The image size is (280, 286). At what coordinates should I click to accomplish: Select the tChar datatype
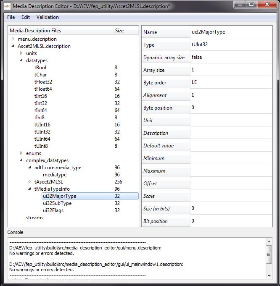tap(40, 75)
